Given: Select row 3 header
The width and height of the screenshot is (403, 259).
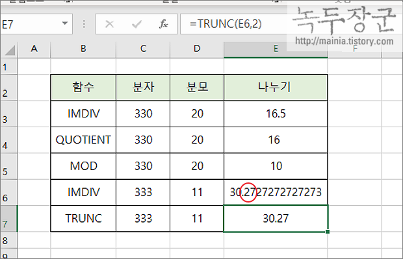Looking at the screenshot, I should [x=8, y=114].
